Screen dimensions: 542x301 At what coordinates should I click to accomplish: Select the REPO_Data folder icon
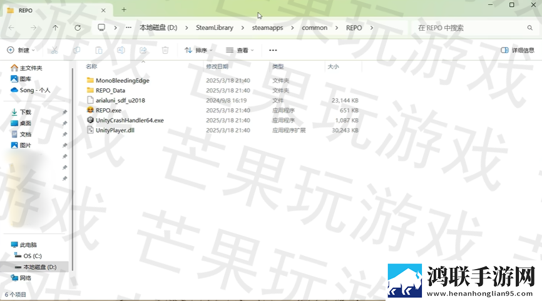[x=90, y=90]
